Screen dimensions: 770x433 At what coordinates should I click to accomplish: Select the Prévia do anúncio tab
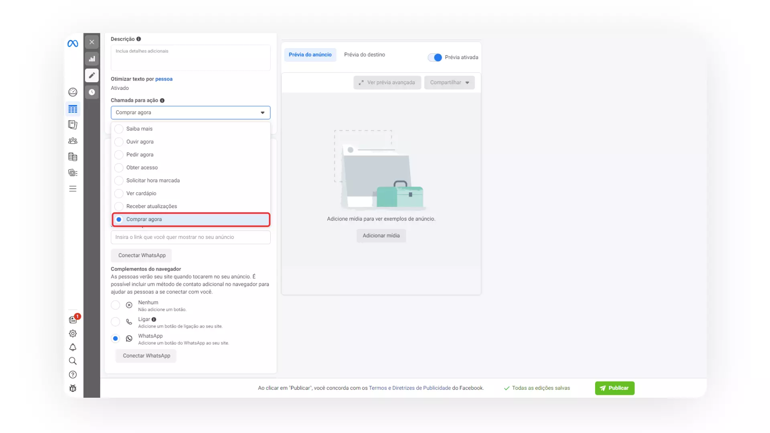point(310,55)
